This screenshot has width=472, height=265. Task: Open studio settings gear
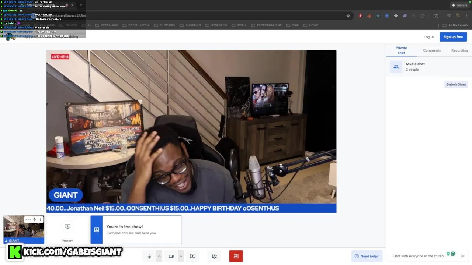(x=214, y=256)
